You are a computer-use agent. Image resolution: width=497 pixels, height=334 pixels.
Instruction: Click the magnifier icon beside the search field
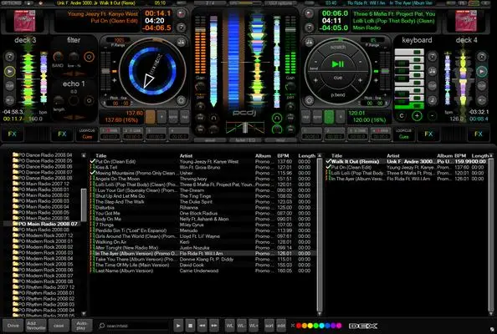coord(102,326)
